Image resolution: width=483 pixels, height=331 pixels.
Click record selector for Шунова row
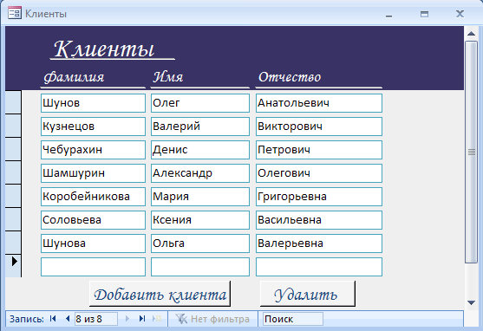(13, 243)
